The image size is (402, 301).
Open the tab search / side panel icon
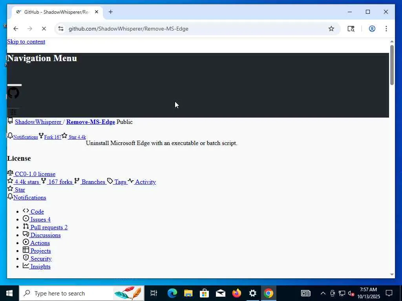[351, 29]
